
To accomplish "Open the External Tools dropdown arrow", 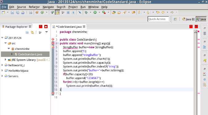I will 108,12.
